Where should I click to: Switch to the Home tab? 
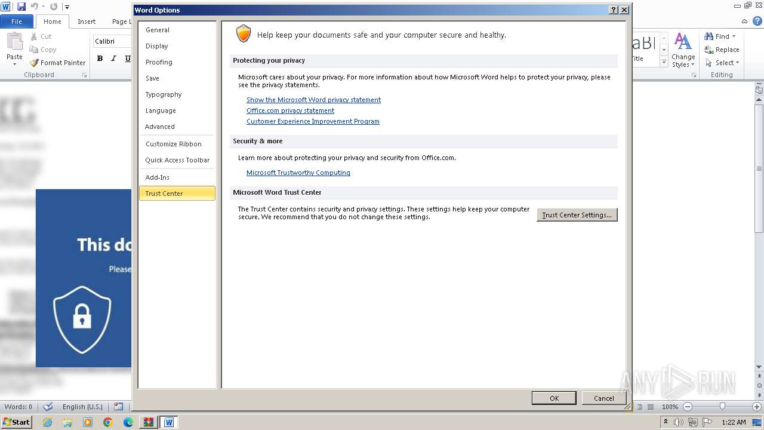(52, 21)
